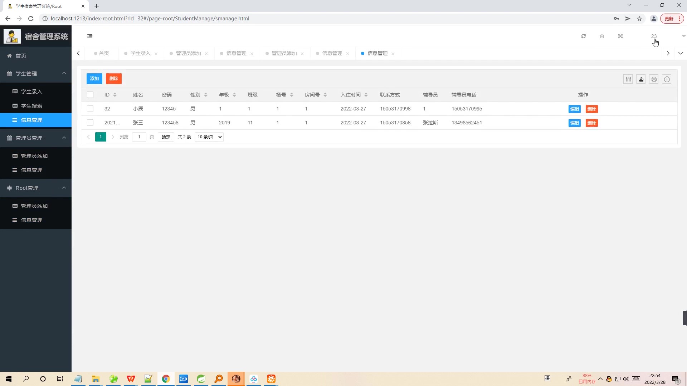Toggle fullscreen via the expand icon
This screenshot has width=687, height=386.
pyautogui.click(x=621, y=36)
